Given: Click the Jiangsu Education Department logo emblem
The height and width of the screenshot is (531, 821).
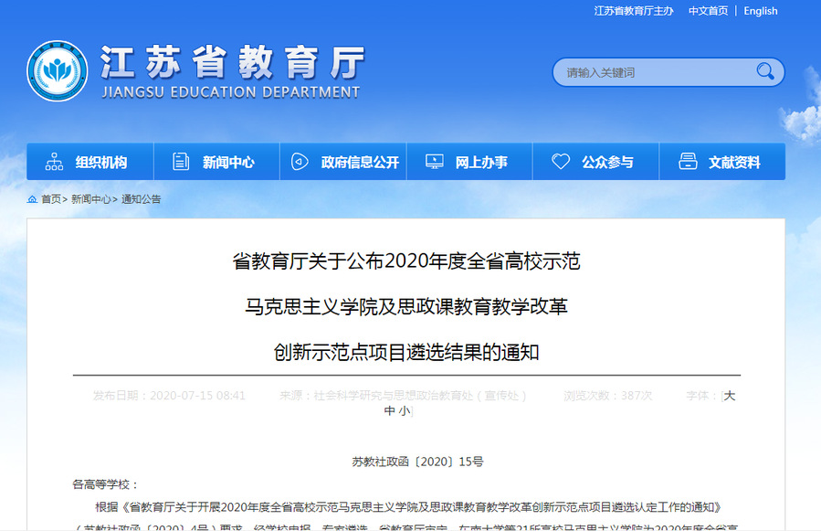Looking at the screenshot, I should coord(58,71).
